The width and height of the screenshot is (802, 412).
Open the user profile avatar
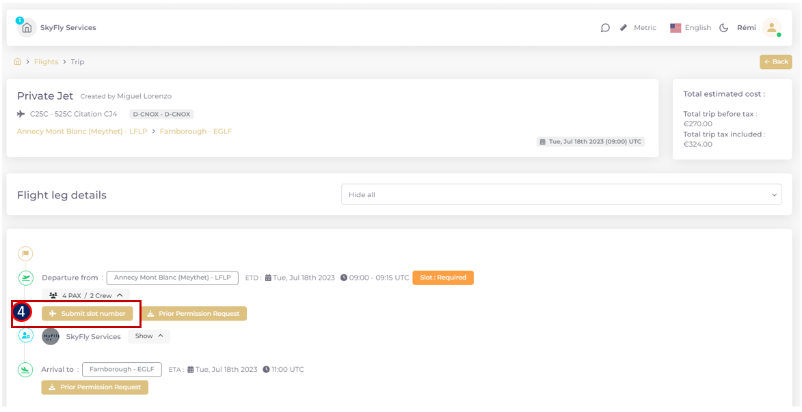(771, 27)
